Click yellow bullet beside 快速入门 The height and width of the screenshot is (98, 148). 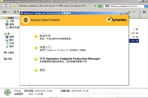(36, 48)
